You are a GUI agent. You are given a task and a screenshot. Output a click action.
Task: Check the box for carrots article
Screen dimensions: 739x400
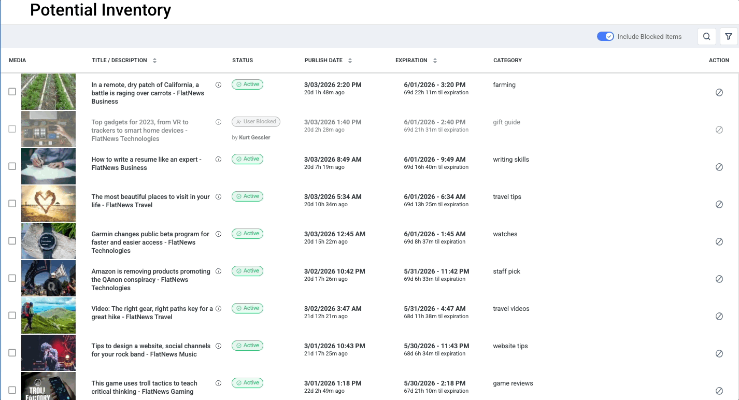tap(12, 92)
